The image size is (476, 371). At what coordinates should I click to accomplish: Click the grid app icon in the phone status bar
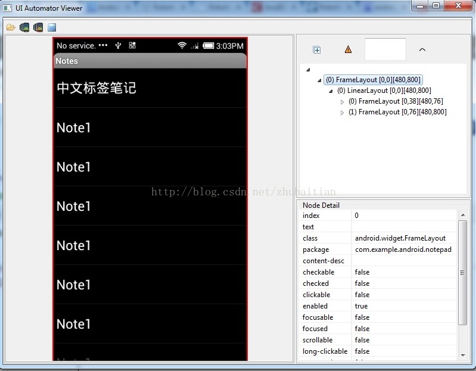click(x=132, y=45)
